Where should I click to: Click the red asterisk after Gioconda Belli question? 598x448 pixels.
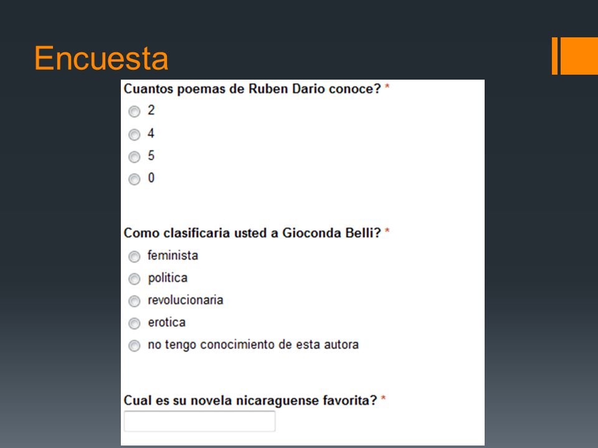[x=387, y=231]
